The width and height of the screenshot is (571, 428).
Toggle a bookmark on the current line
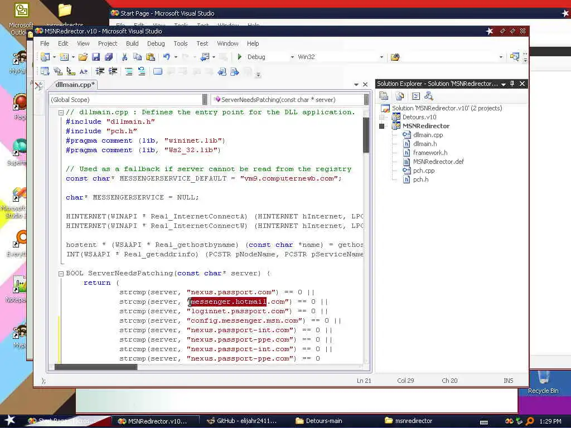158,71
